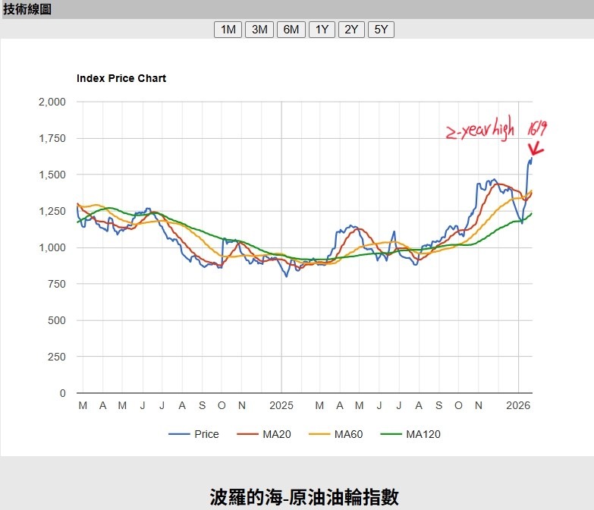594x510 pixels.
Task: Select the 1M time range button
Action: tap(228, 30)
